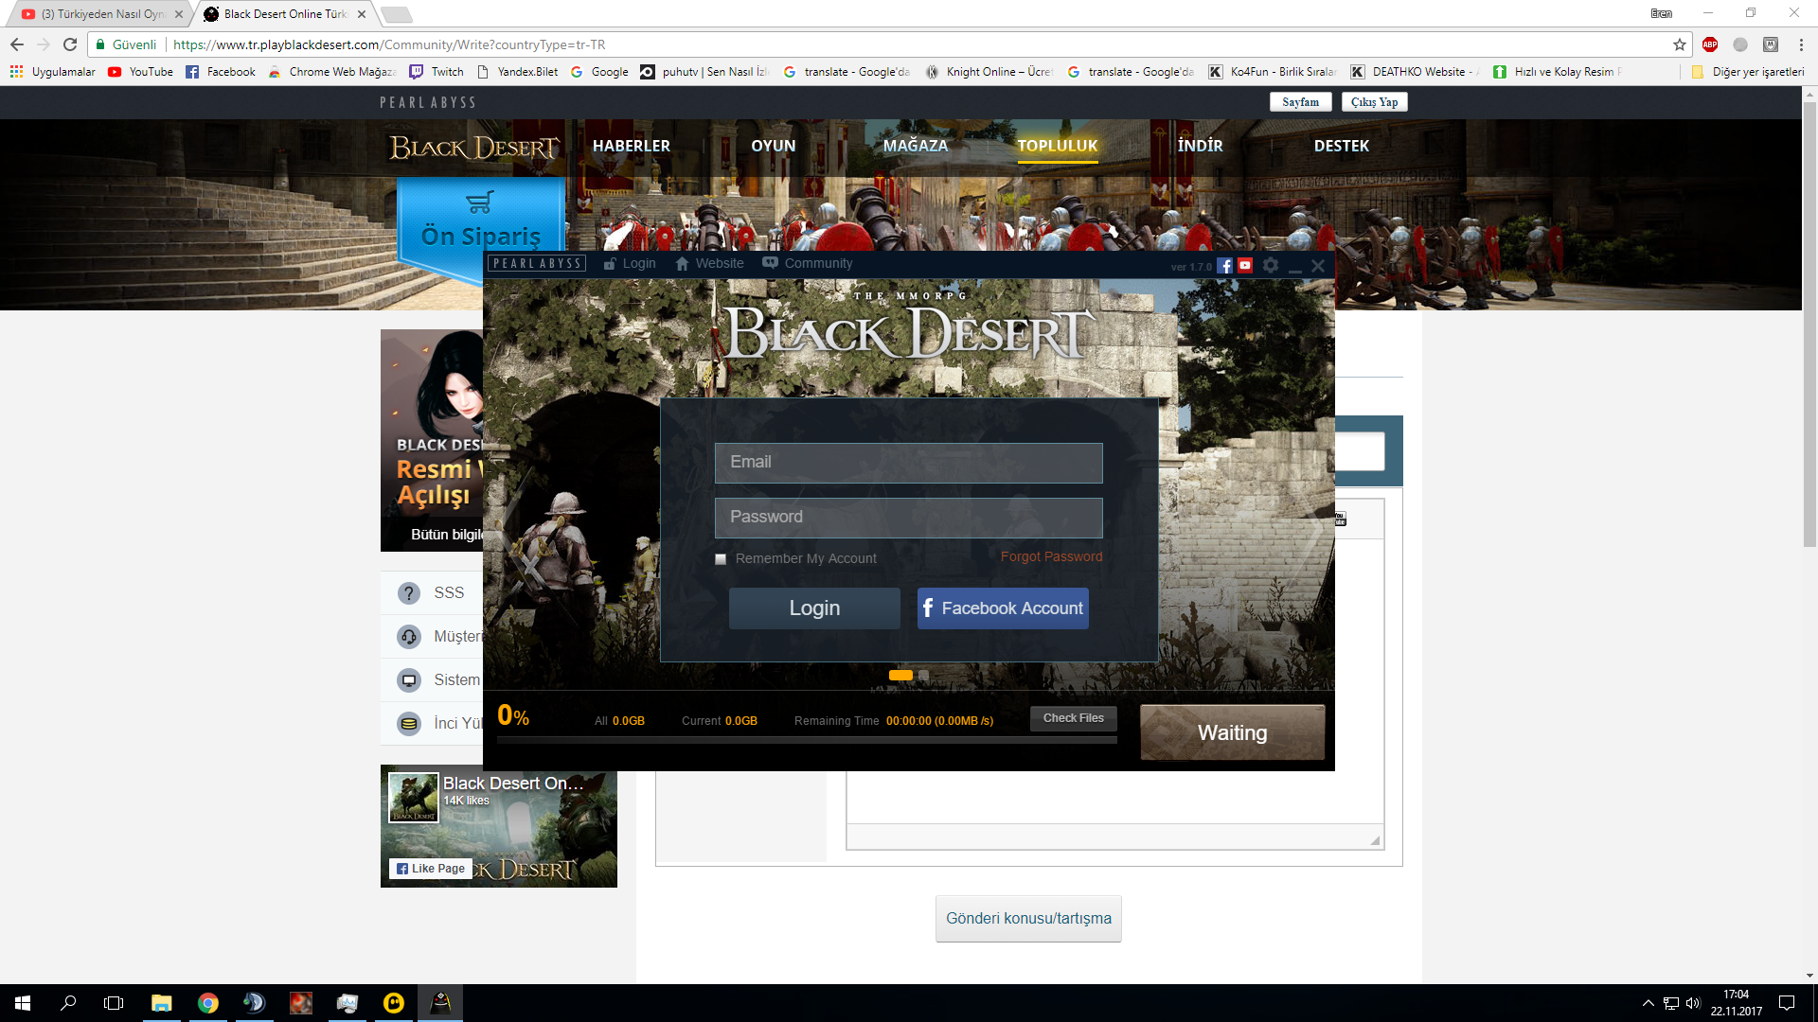1818x1022 pixels.
Task: Go back in browser history
Action: click(x=17, y=44)
